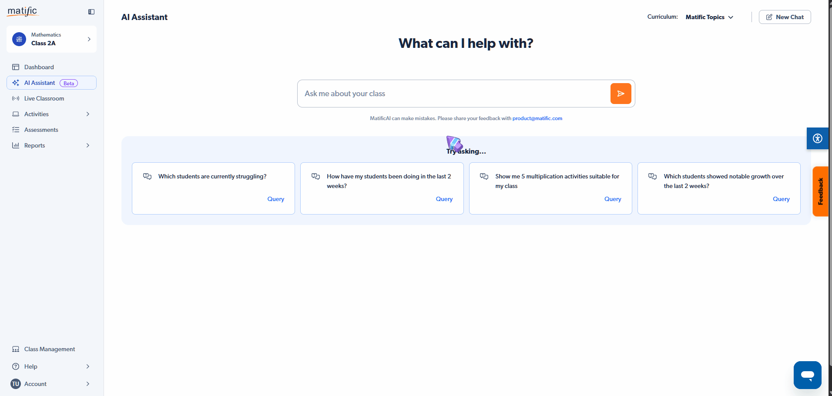Screen dimensions: 832x396
Task: Start a New Chat
Action: [785, 17]
